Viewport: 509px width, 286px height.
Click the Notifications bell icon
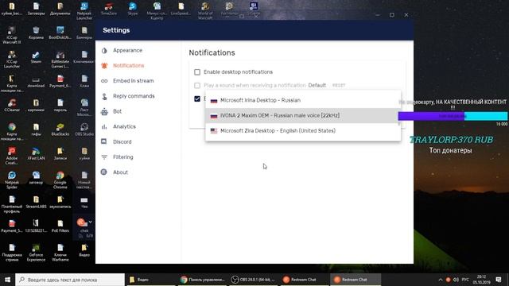pyautogui.click(x=104, y=65)
